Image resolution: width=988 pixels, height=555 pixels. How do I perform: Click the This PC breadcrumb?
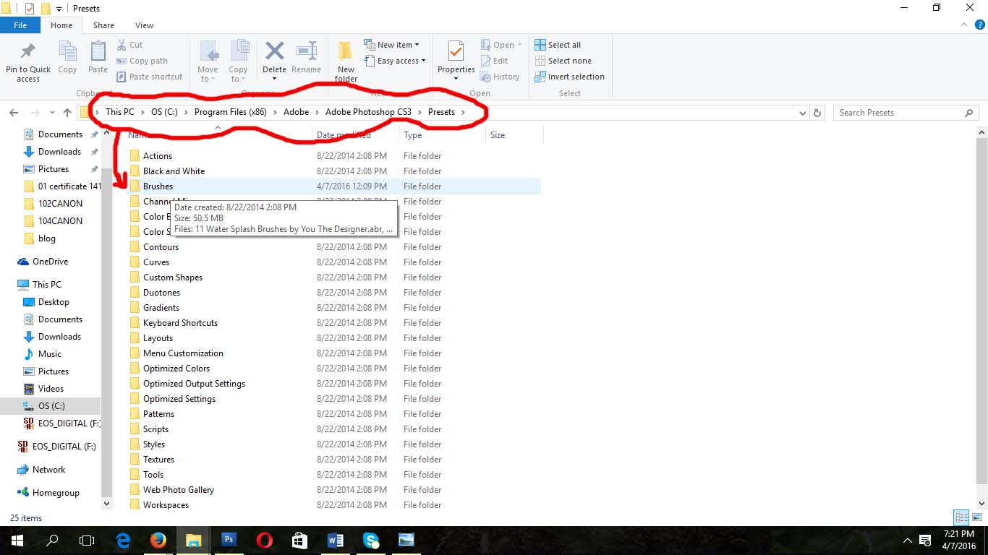coord(120,112)
